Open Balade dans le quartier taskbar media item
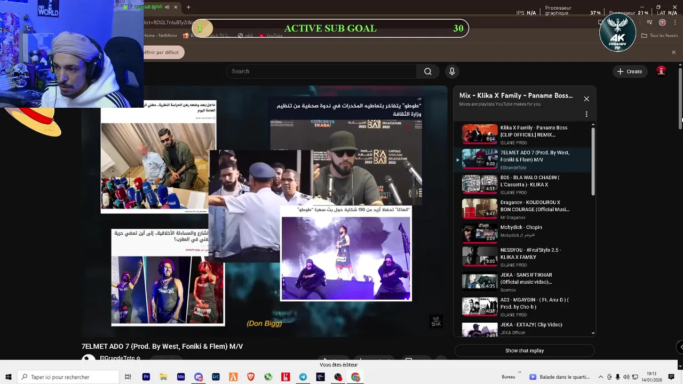This screenshot has width=683, height=384. point(560,377)
